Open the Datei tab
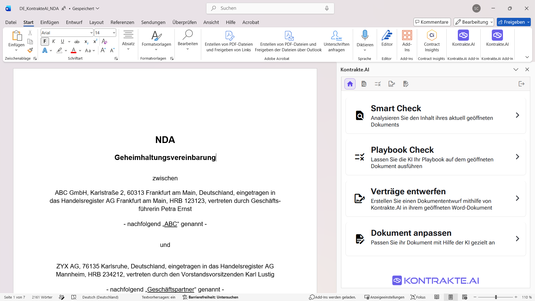Image resolution: width=535 pixels, height=301 pixels. click(x=11, y=22)
